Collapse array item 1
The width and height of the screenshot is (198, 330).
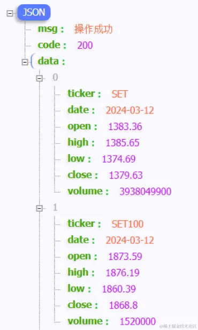pyautogui.click(x=40, y=208)
